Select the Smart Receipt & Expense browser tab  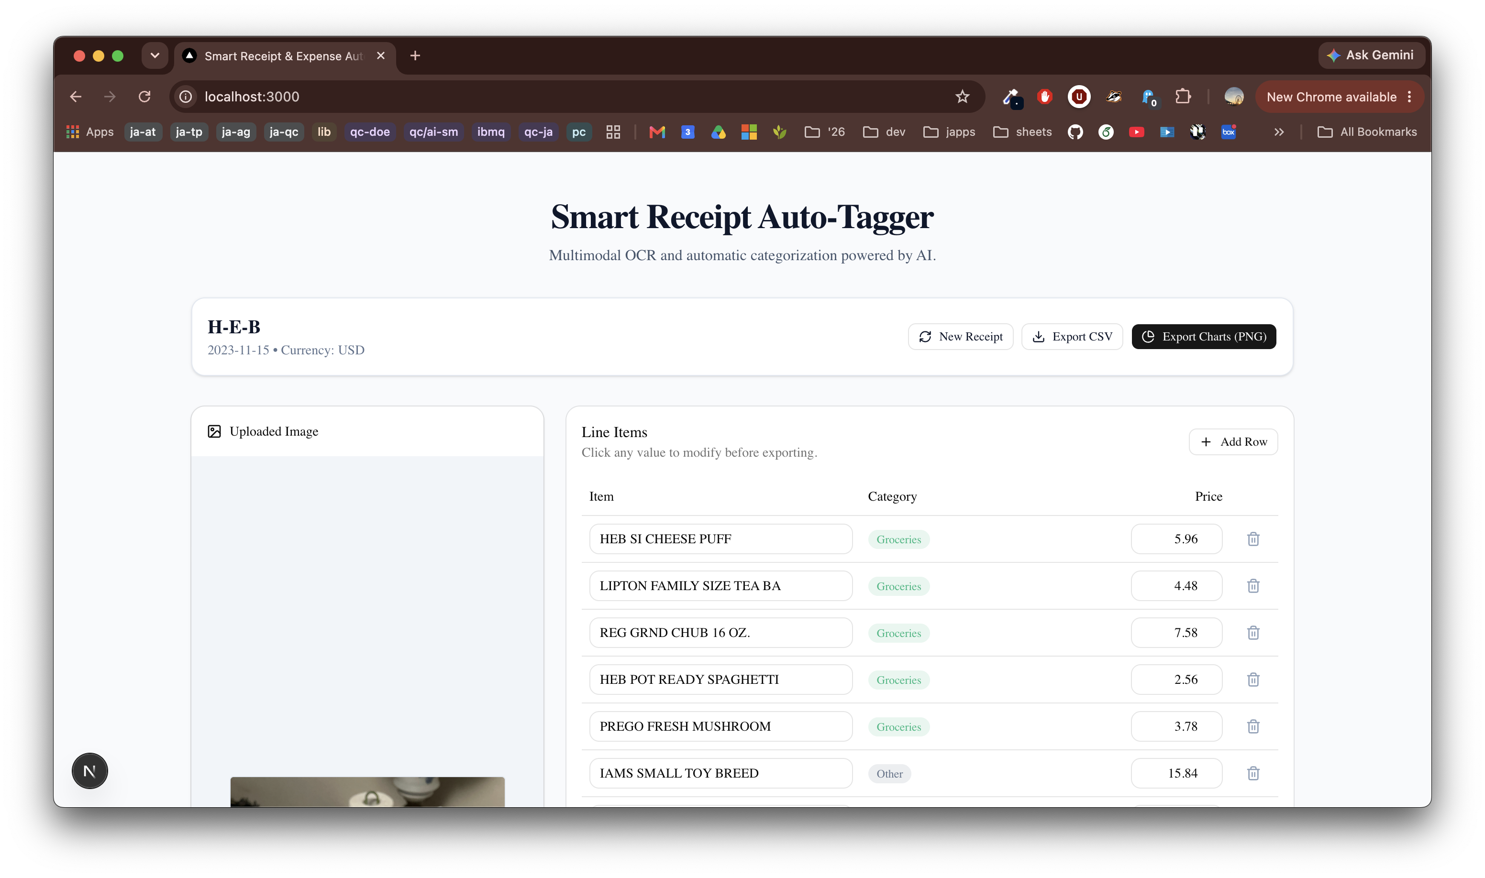tap(285, 56)
